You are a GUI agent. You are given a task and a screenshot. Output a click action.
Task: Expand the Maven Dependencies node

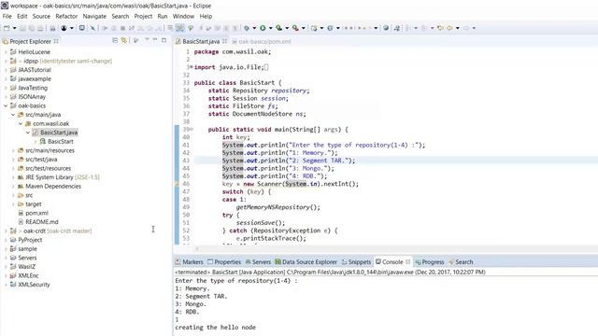click(x=13, y=187)
